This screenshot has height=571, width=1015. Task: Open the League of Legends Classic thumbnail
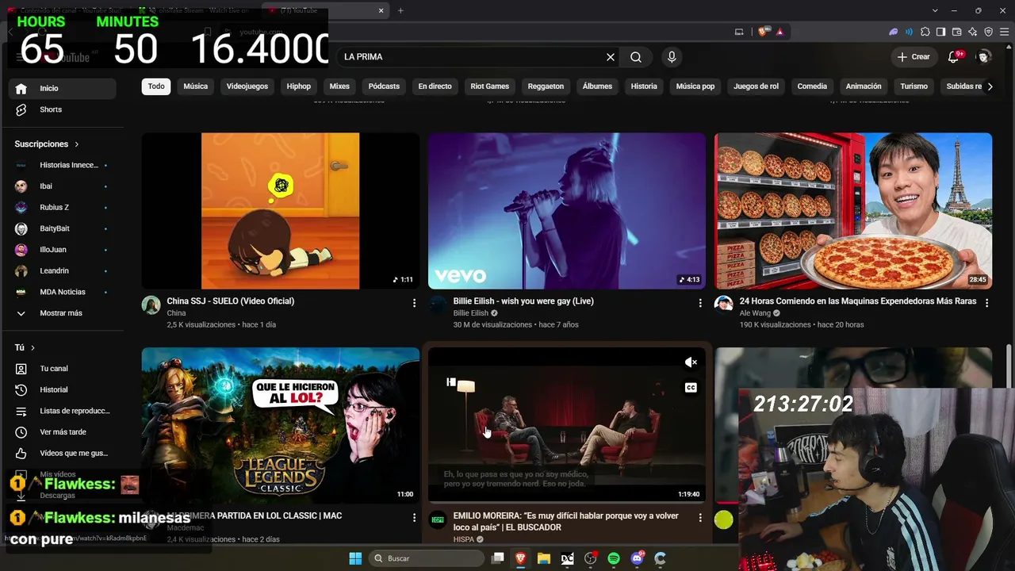(281, 425)
